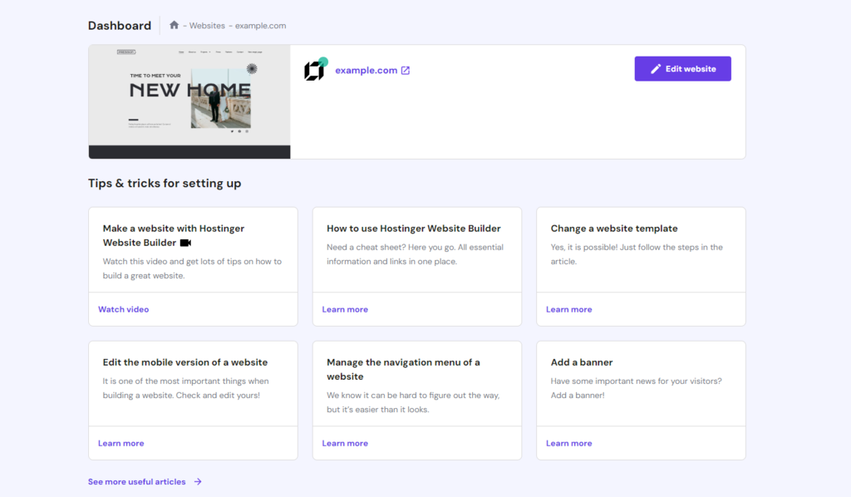Click Watch video on the Hostinger Website Builder card
The width and height of the screenshot is (851, 497).
click(x=123, y=308)
